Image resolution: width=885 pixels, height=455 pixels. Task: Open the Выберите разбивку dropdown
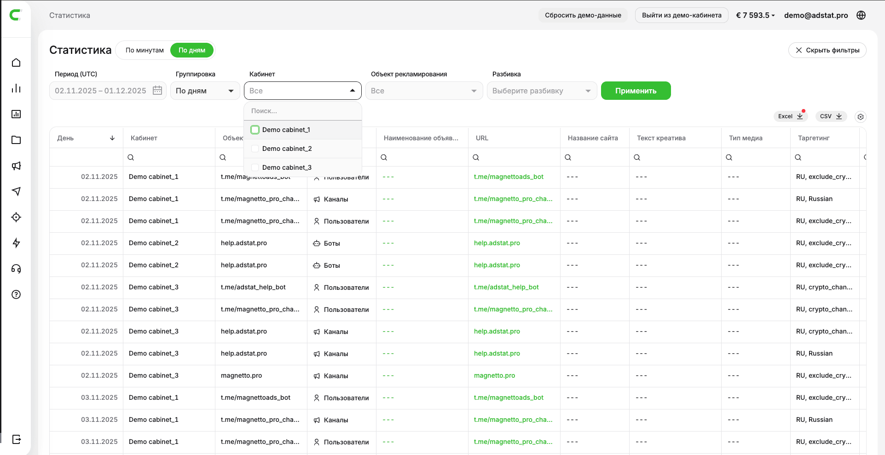click(x=541, y=91)
